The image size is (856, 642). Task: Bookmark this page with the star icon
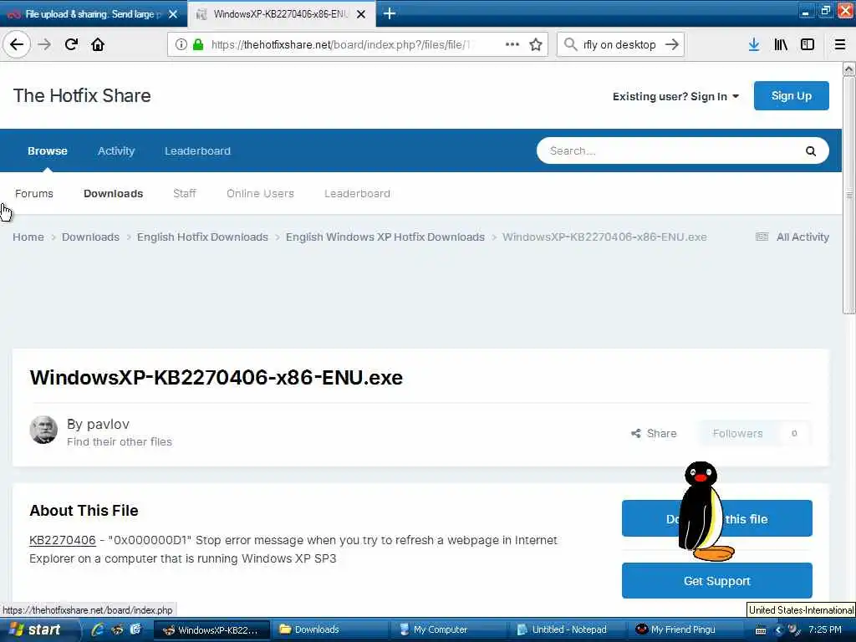(536, 44)
